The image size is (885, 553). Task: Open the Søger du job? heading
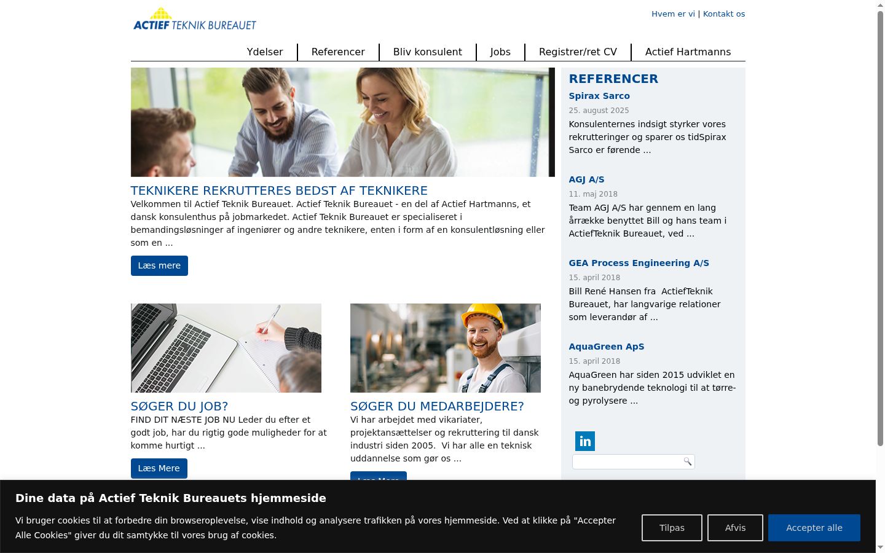click(x=179, y=407)
